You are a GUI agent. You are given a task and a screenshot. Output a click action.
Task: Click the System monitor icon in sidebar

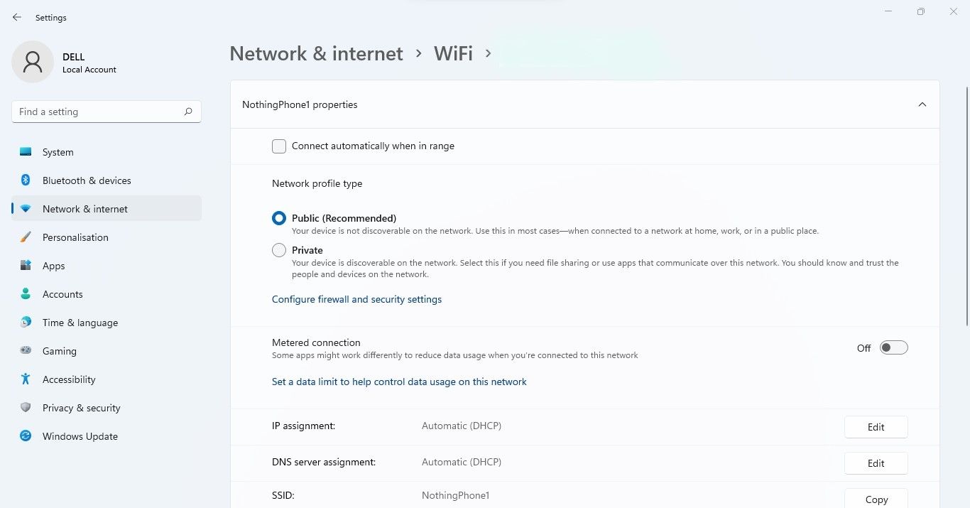[x=26, y=152]
